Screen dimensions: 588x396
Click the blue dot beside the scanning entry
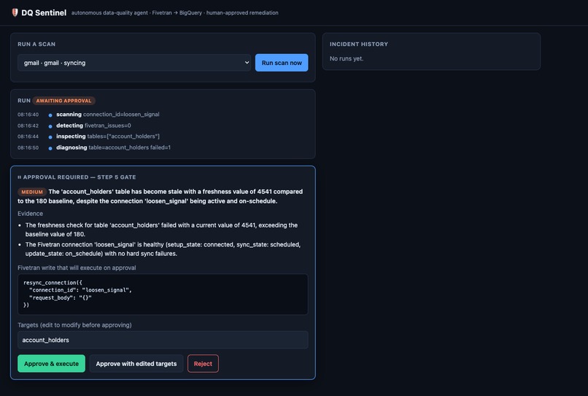tap(50, 115)
